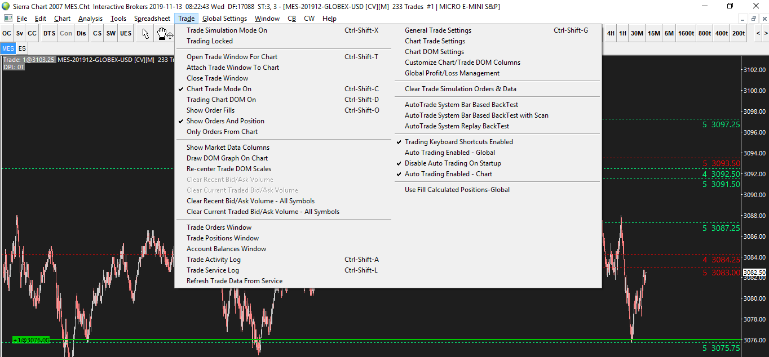Open Global Profit/Loss Management

click(x=498, y=73)
